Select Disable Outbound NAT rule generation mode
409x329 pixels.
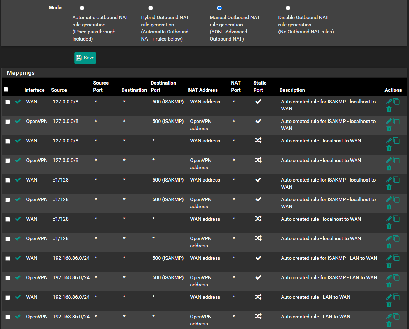pos(288,8)
